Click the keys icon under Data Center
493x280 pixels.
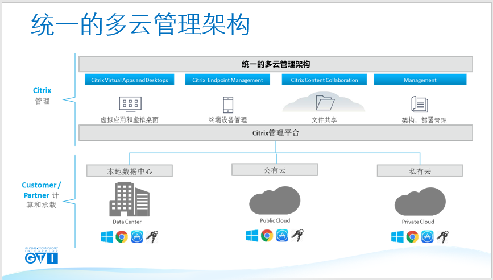point(152,237)
